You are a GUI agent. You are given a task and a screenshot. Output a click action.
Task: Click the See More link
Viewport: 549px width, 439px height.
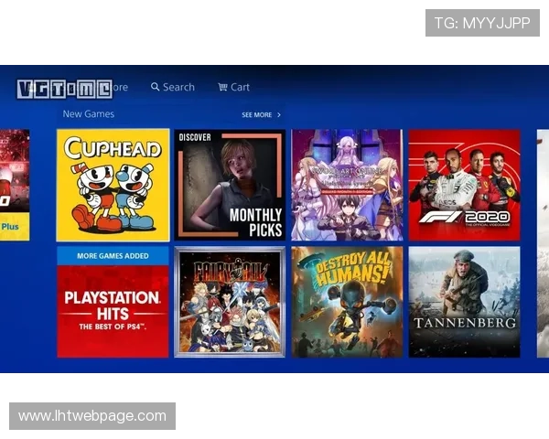point(257,115)
